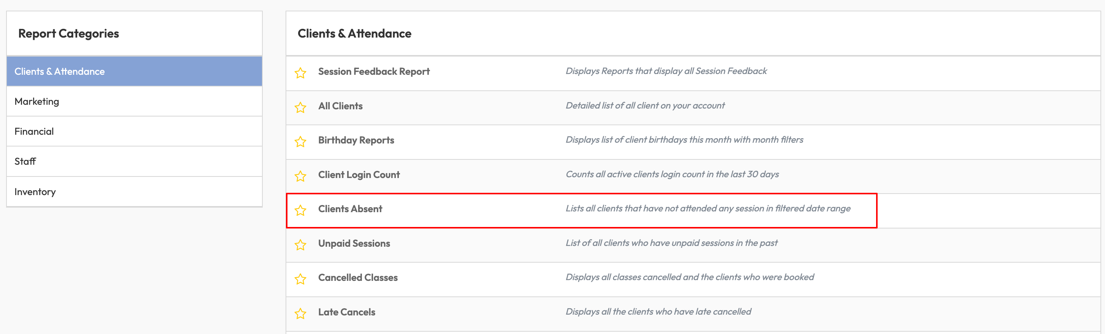1105x334 pixels.
Task: Open the Clients Absent report
Action: [350, 209]
